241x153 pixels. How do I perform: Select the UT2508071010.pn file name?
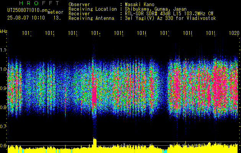(x=28, y=10)
